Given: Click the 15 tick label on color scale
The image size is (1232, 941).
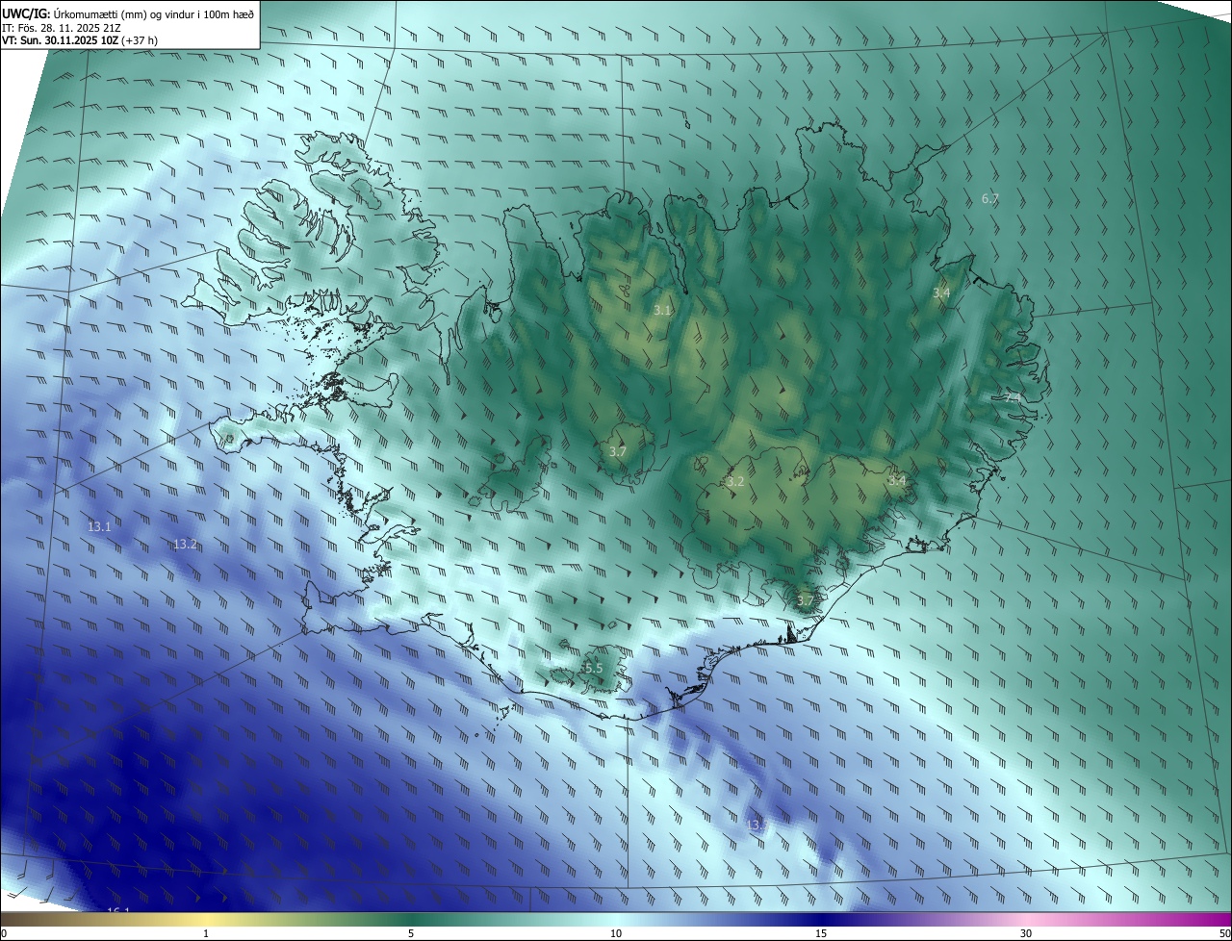Looking at the screenshot, I should point(821,933).
